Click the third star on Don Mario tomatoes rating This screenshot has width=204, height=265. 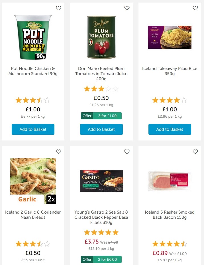coord(101,89)
